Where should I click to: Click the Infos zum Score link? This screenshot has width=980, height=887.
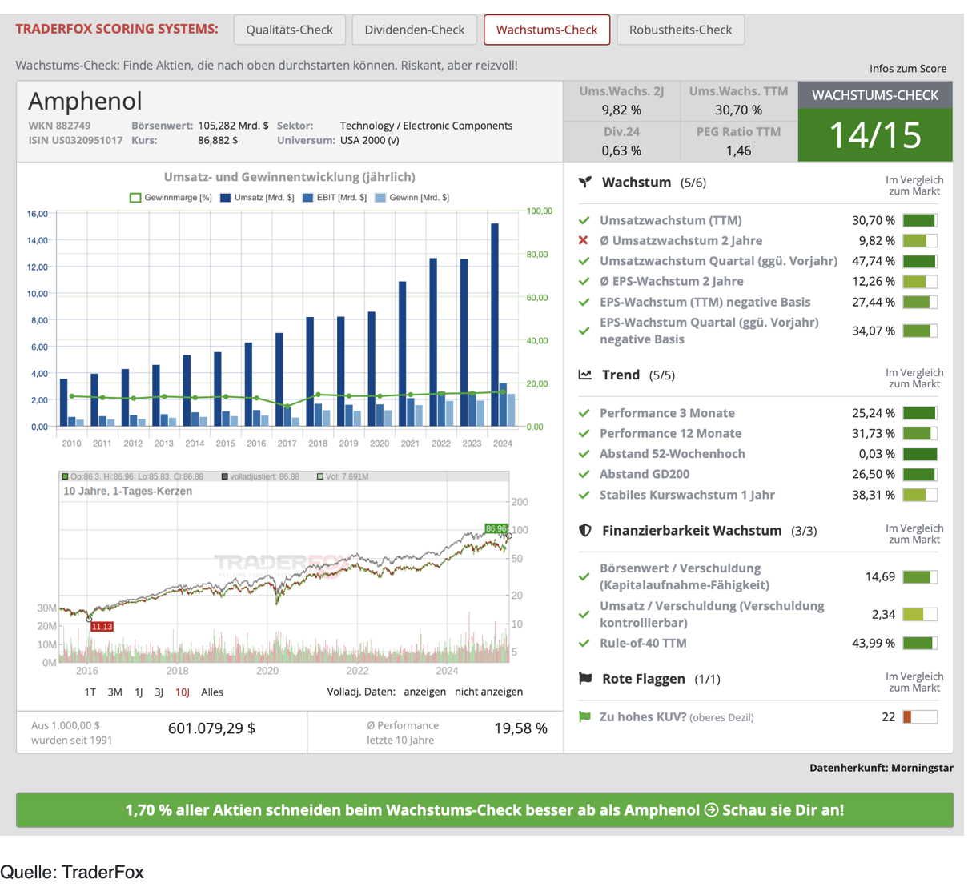click(908, 69)
